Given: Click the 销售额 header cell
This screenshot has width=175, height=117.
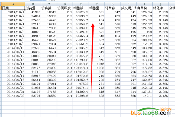Looking at the screenshot, I should click(x=81, y=8).
